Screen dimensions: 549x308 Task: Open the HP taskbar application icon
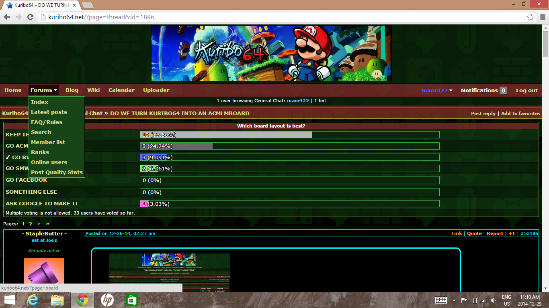(x=107, y=300)
